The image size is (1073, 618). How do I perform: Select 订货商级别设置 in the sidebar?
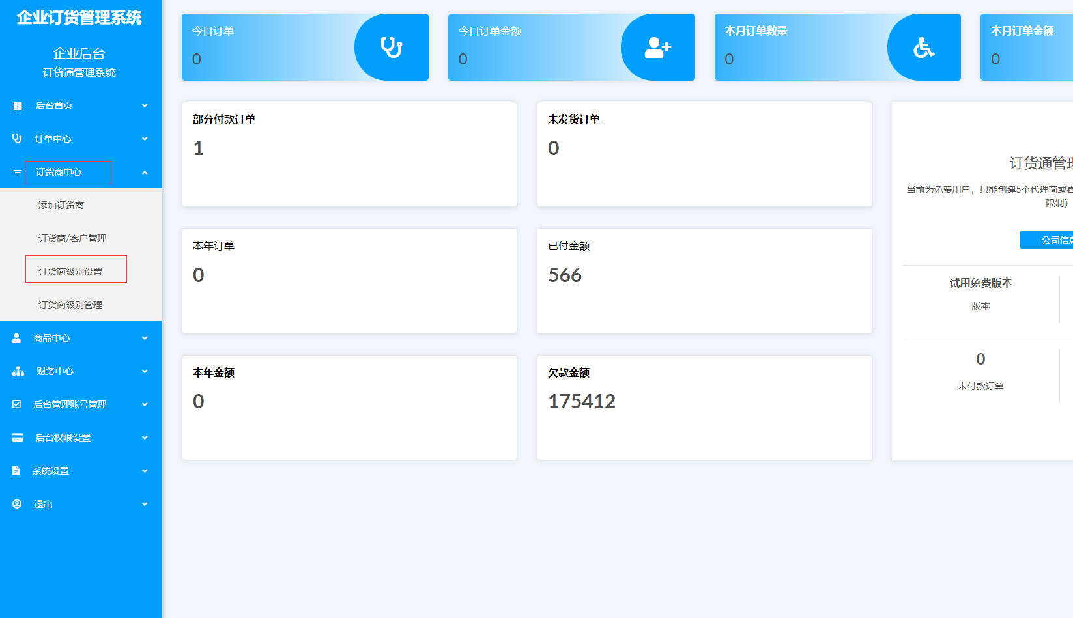[70, 272]
